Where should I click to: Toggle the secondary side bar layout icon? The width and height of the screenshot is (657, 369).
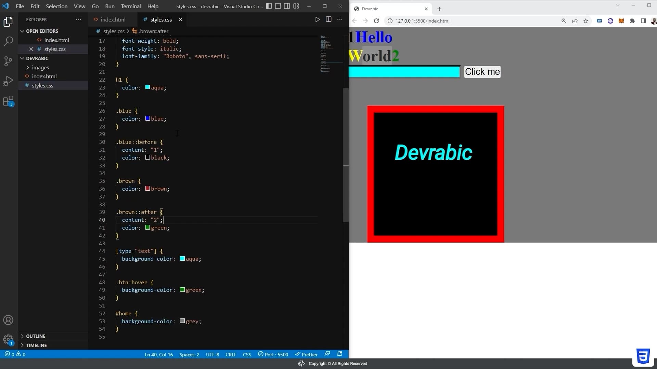pos(287,6)
